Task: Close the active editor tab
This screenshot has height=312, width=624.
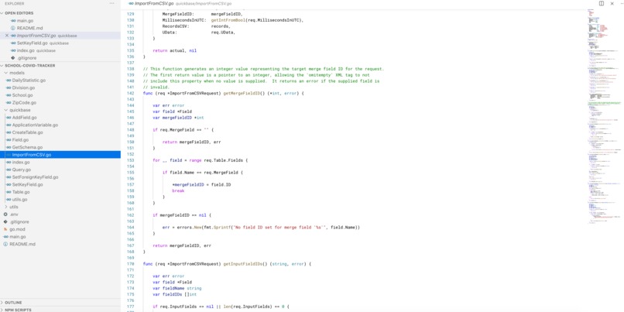Action: [612, 4]
